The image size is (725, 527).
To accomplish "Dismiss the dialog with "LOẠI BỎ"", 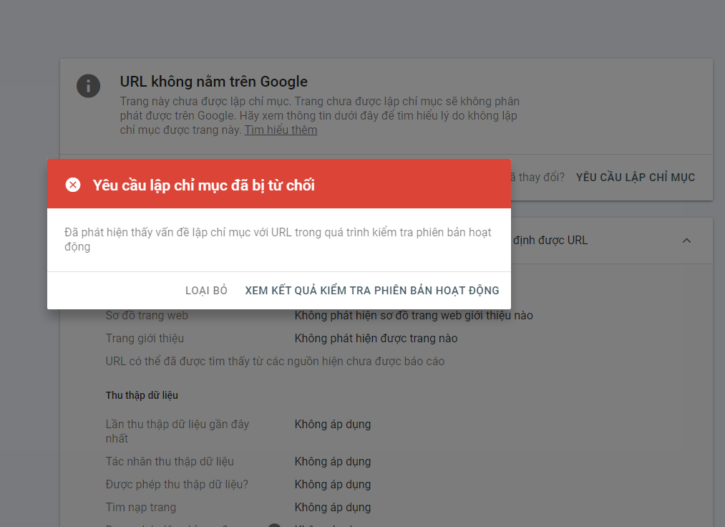I will click(206, 291).
